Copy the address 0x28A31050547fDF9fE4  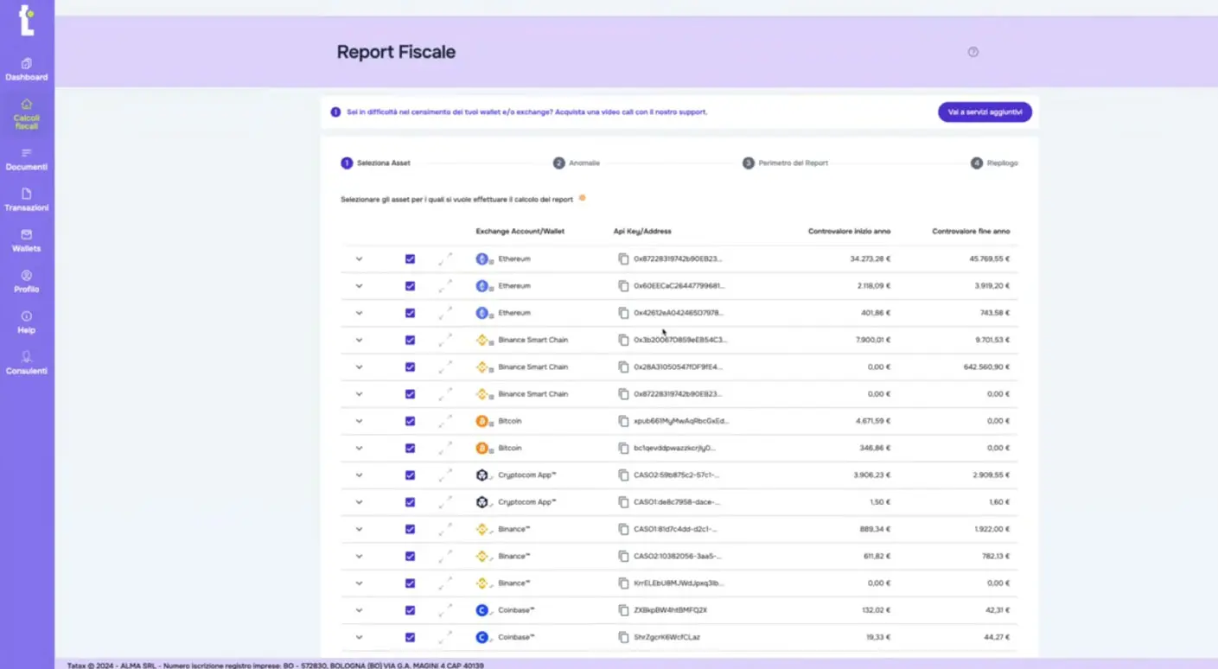coord(623,367)
